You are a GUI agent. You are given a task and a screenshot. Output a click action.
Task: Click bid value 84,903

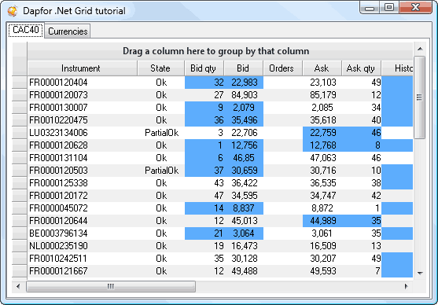tap(245, 95)
